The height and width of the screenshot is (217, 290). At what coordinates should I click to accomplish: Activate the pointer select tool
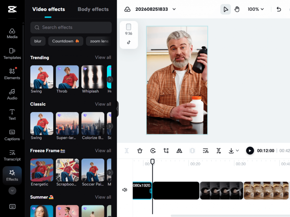[225, 9]
